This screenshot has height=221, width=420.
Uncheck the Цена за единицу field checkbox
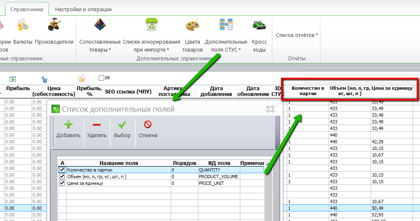pos(62,183)
